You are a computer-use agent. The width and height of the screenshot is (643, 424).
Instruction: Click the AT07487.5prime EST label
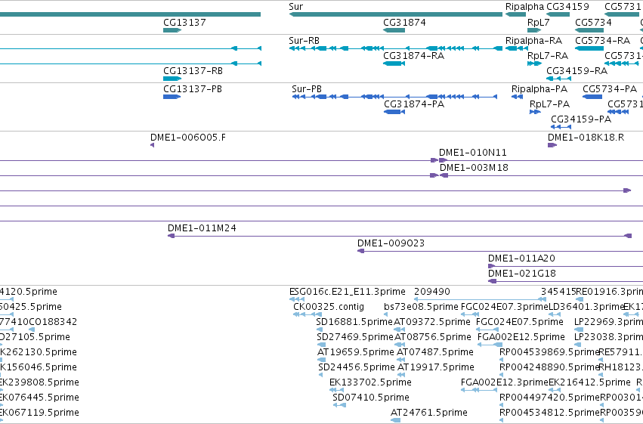click(x=435, y=352)
